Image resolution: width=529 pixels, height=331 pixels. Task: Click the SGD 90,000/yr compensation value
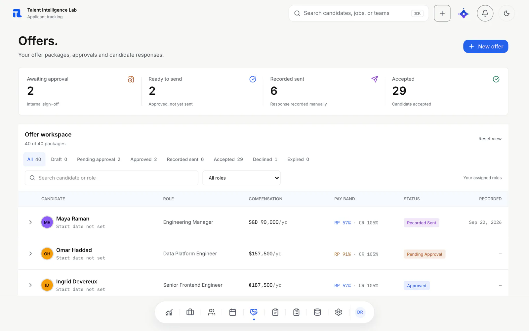[x=268, y=222]
